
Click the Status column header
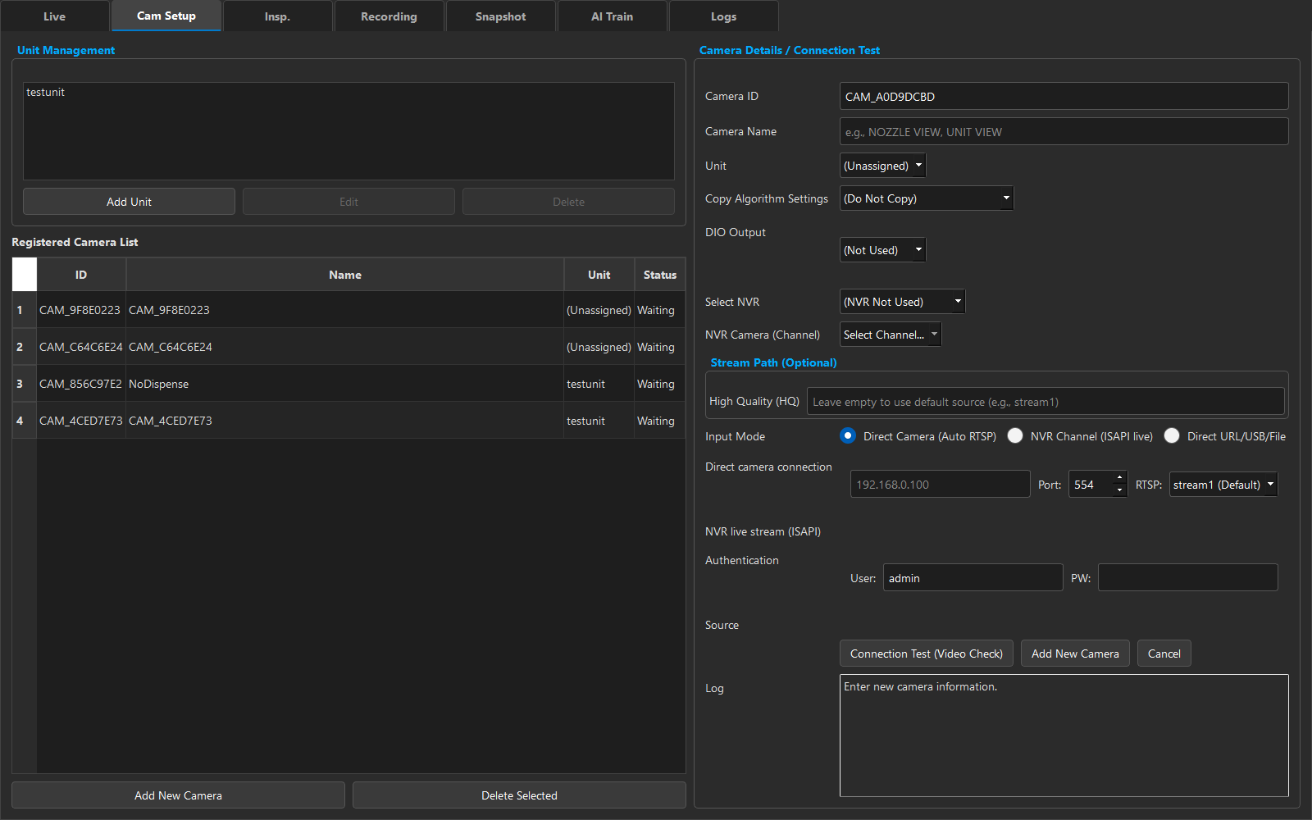pos(660,275)
